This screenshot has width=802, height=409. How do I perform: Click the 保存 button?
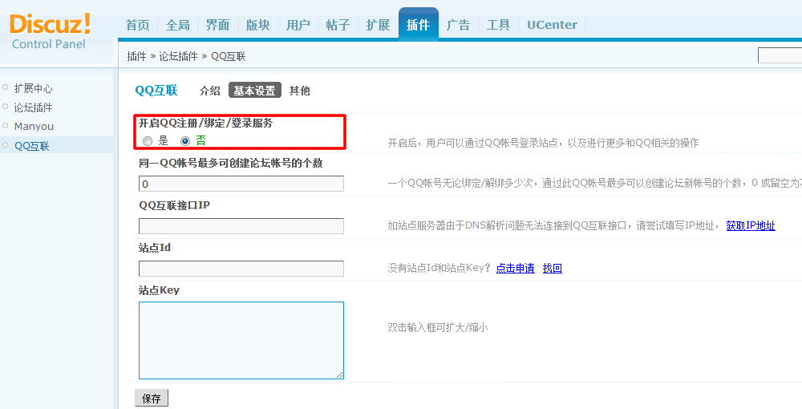(x=152, y=399)
